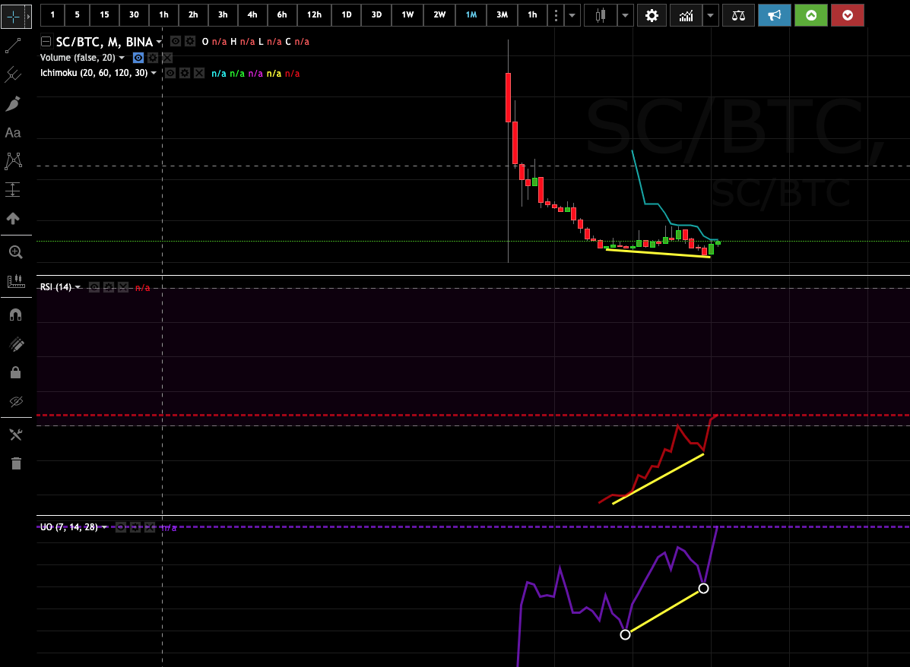Switch to 30 minute interval
This screenshot has width=910, height=667.
coord(134,15)
